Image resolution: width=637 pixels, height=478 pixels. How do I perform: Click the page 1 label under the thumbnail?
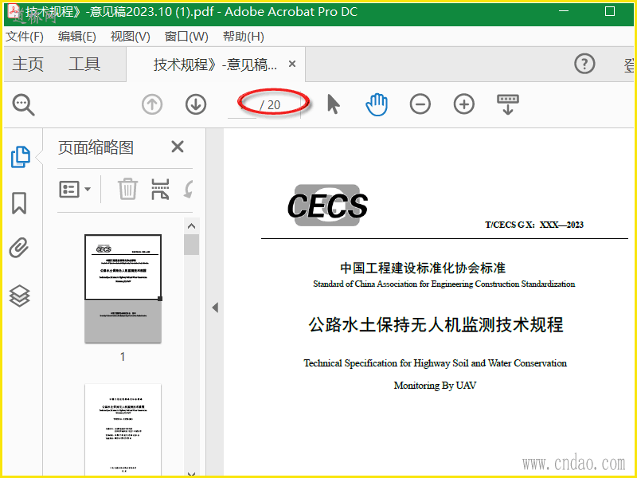(x=123, y=356)
